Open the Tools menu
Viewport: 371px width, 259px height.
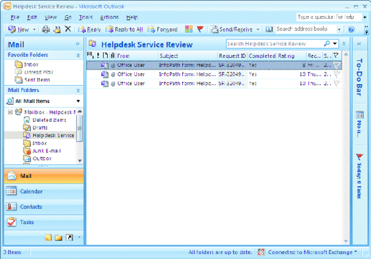[86, 17]
